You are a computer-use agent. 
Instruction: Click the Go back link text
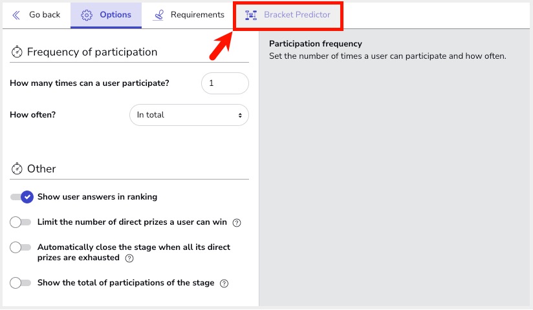point(45,15)
